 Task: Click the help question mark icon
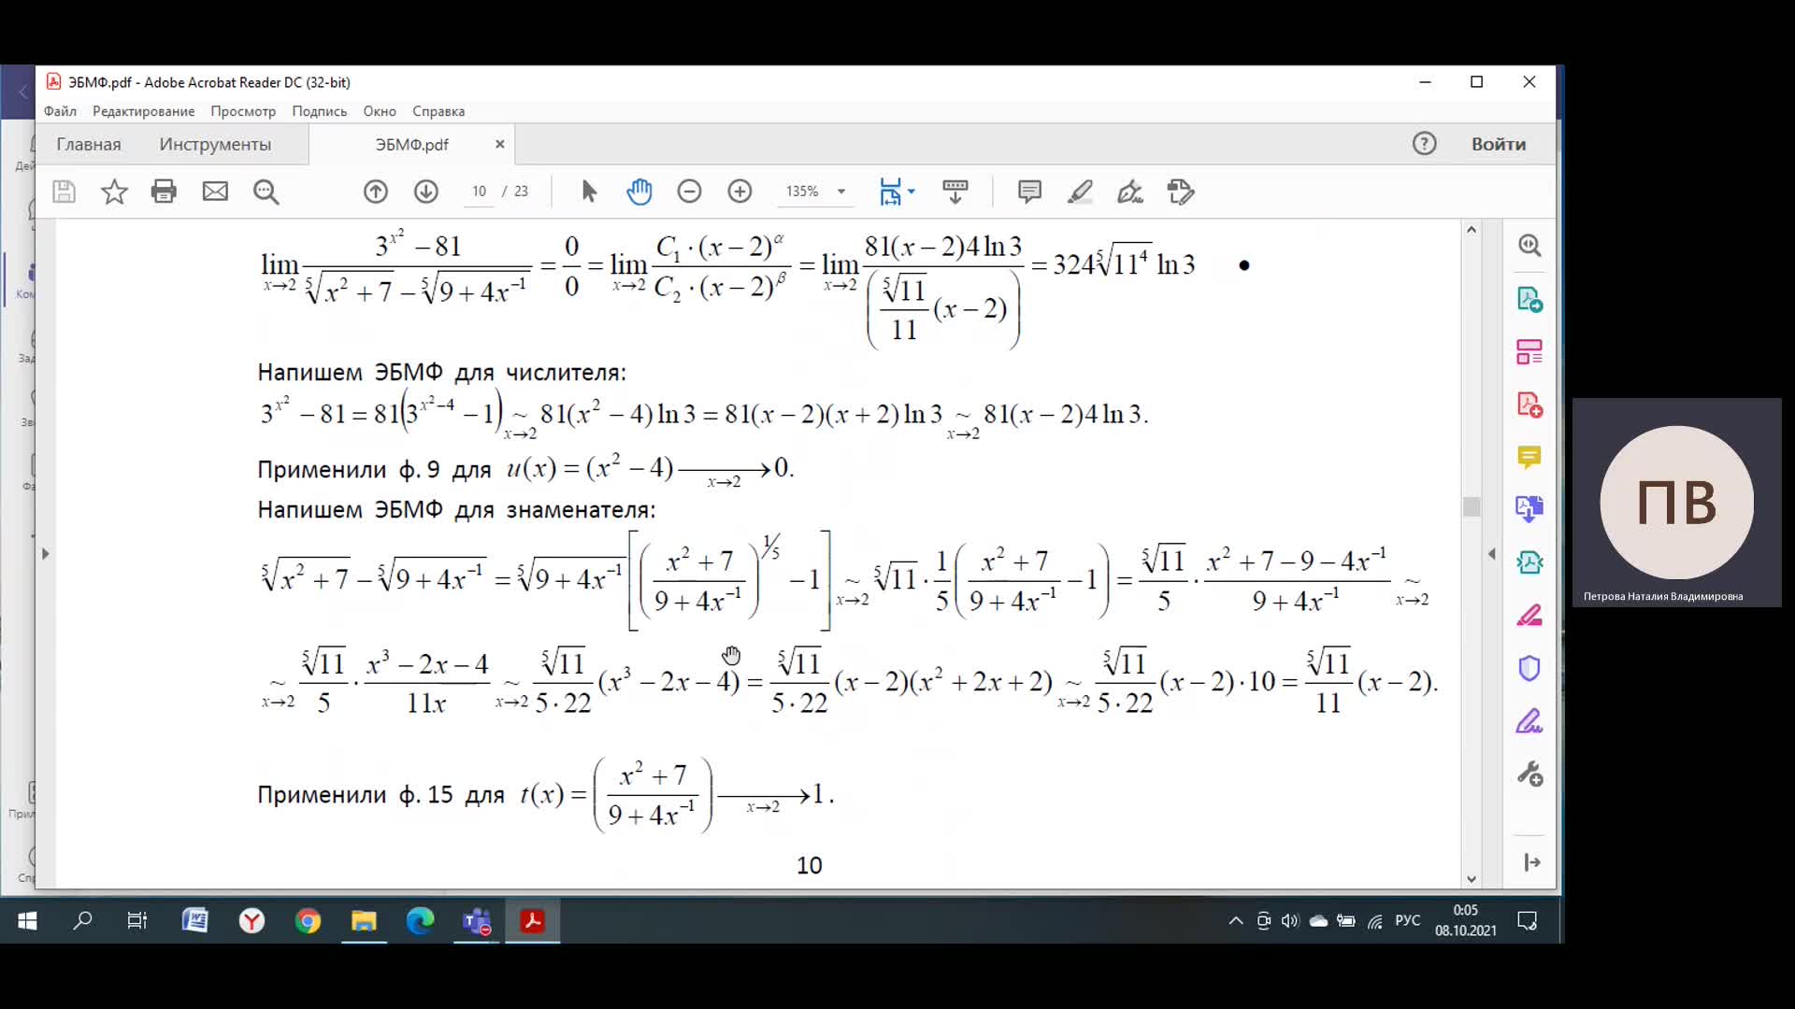1424,144
